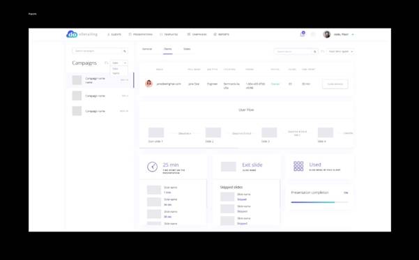Viewport: 419px width, 260px height.
Task: Click the magnifier icon in clients search field
Action: (x=315, y=52)
